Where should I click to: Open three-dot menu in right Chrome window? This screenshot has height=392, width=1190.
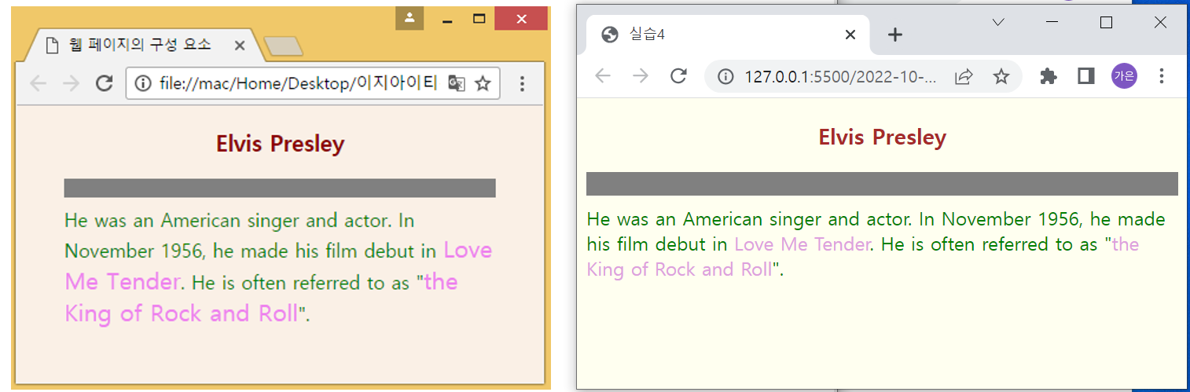click(1162, 76)
